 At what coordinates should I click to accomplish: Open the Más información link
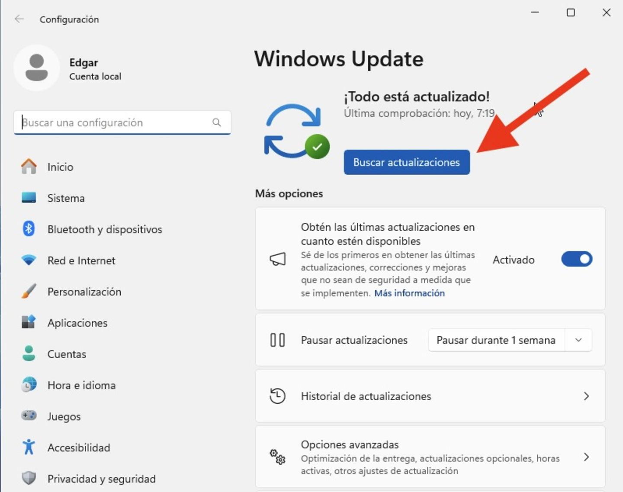tap(409, 293)
